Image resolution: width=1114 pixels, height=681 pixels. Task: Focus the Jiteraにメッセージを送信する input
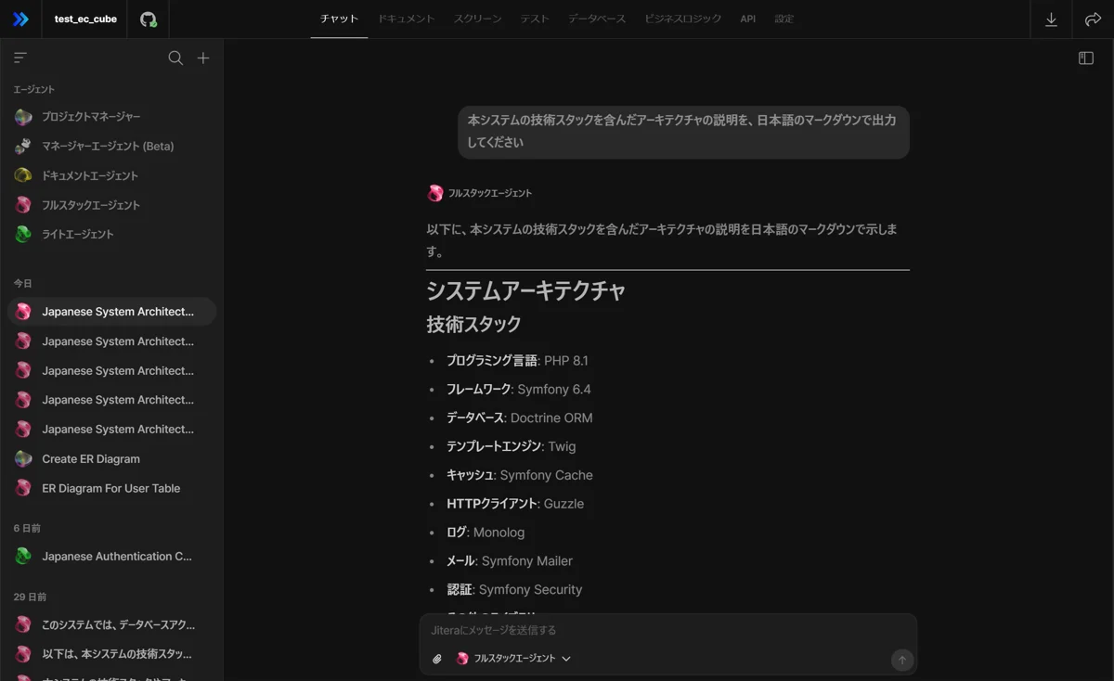tap(667, 630)
